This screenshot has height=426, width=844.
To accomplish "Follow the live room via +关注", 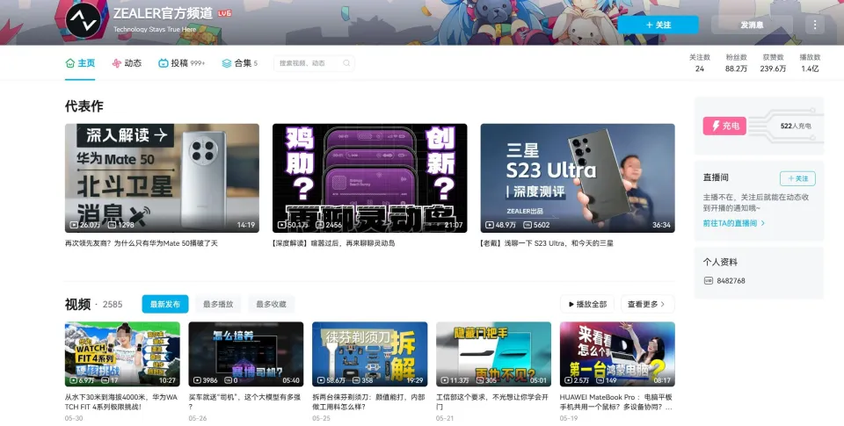I will click(x=797, y=178).
